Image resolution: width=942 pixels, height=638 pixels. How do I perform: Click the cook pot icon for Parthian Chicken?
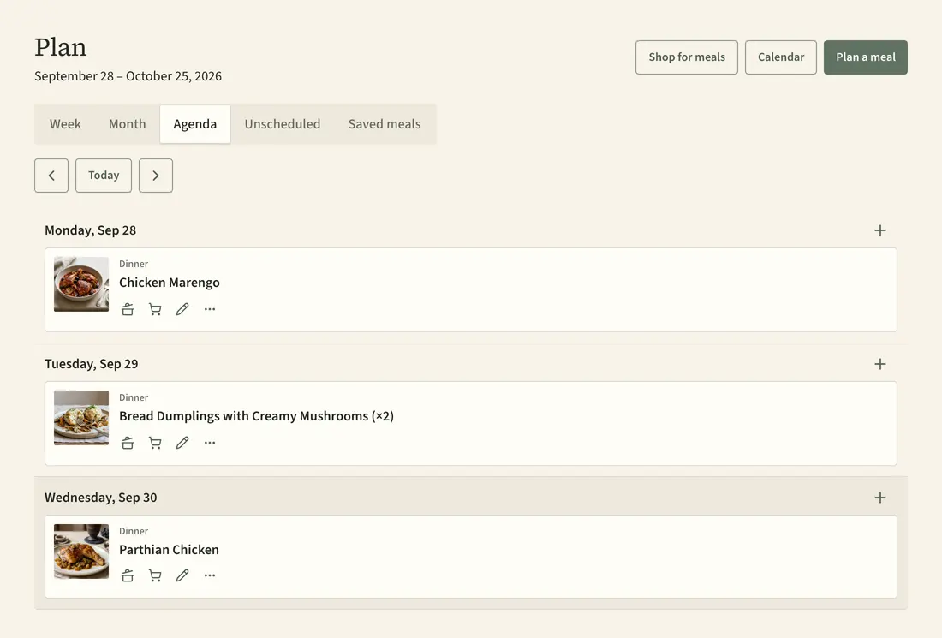pos(128,575)
